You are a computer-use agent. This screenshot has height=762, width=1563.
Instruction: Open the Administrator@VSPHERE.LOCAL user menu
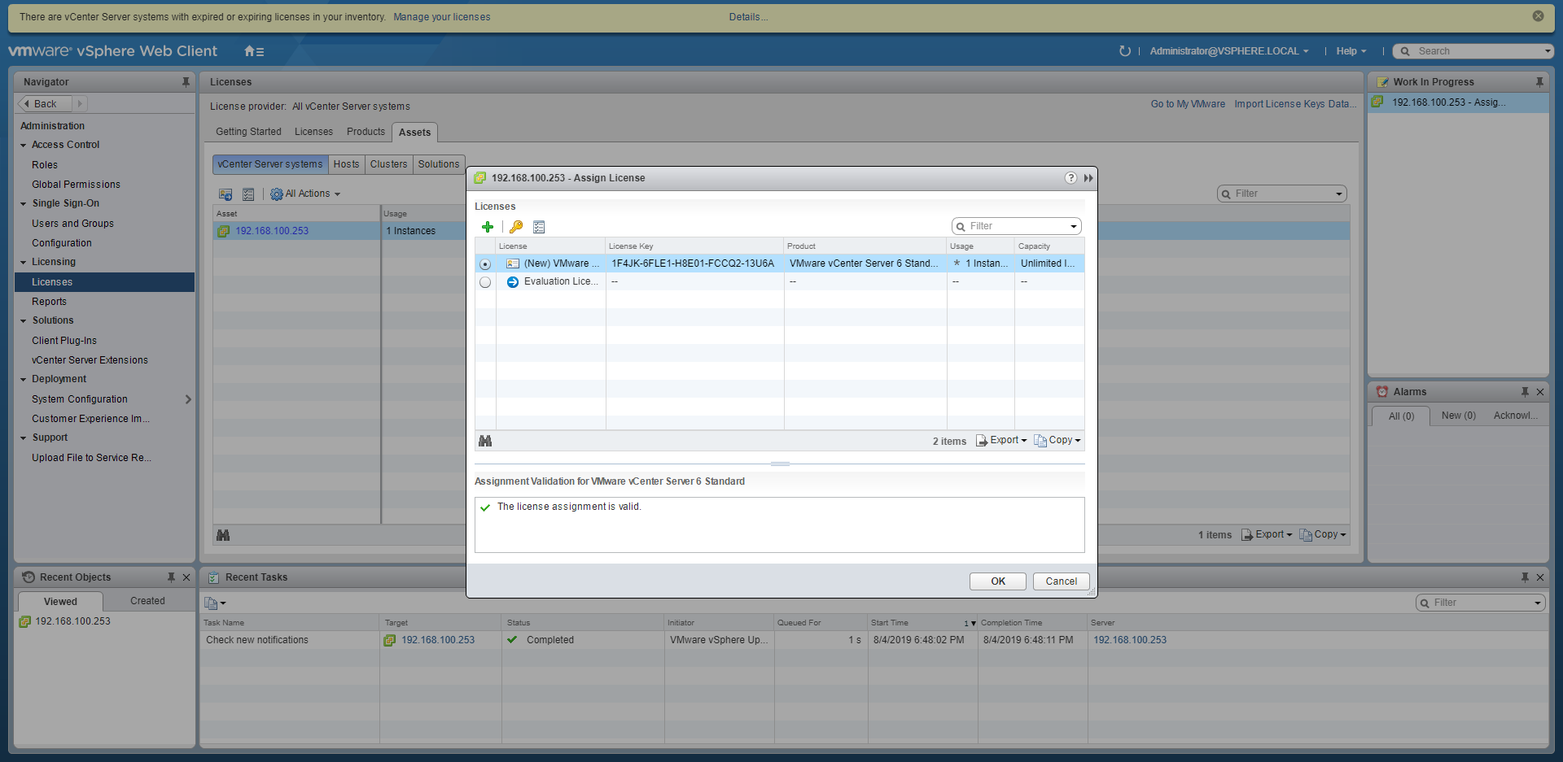[1228, 51]
